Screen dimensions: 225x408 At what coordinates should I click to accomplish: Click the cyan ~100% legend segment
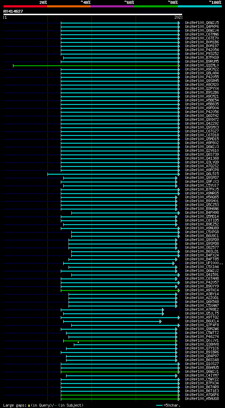tap(200, 6)
